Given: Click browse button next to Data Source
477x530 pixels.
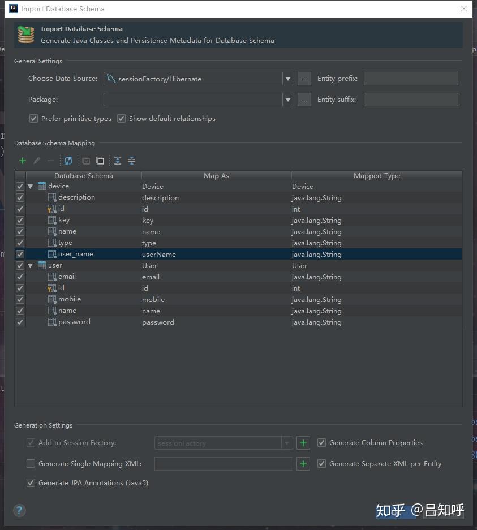Looking at the screenshot, I should 304,79.
